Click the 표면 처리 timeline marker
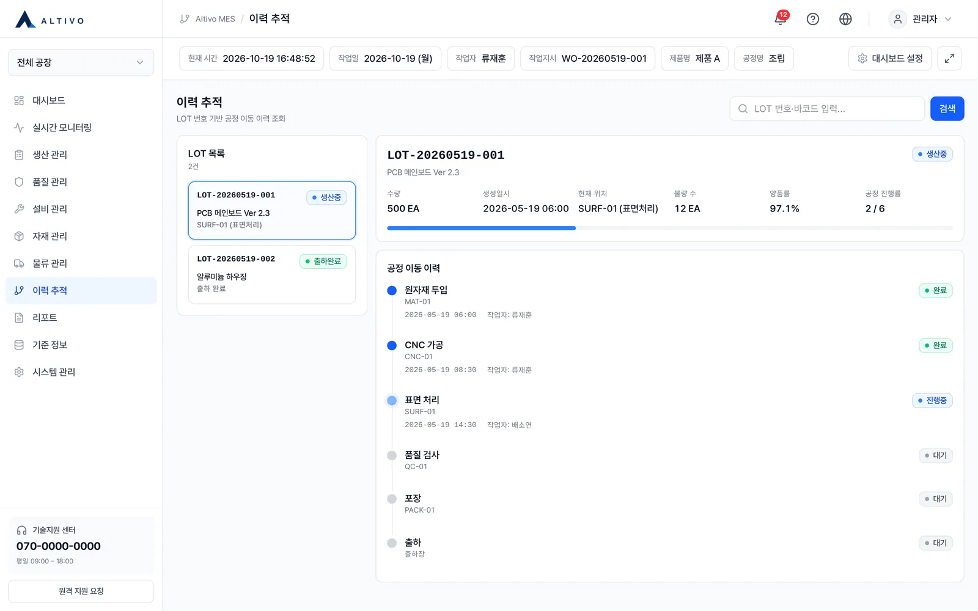This screenshot has width=978, height=611. pyautogui.click(x=392, y=401)
